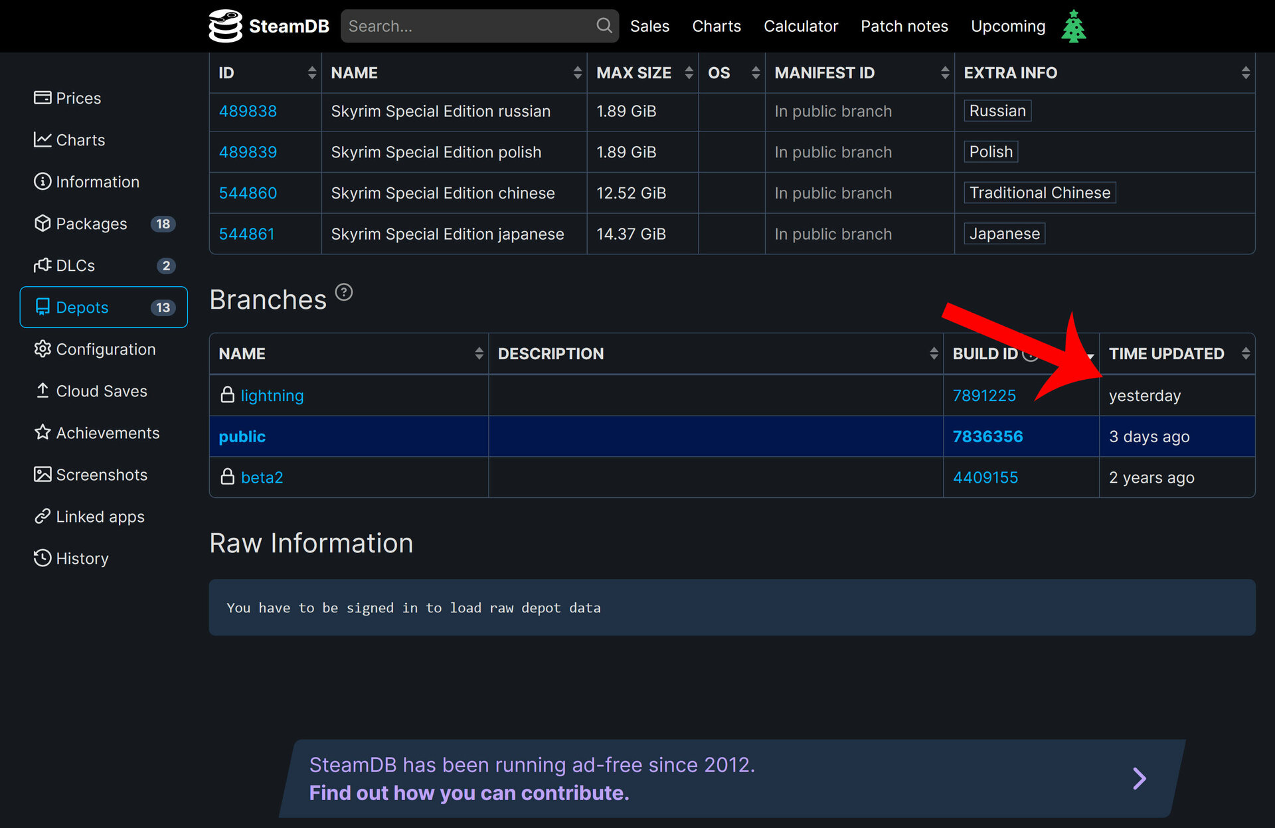Click the search magnifier icon
The width and height of the screenshot is (1275, 828).
pyautogui.click(x=604, y=26)
